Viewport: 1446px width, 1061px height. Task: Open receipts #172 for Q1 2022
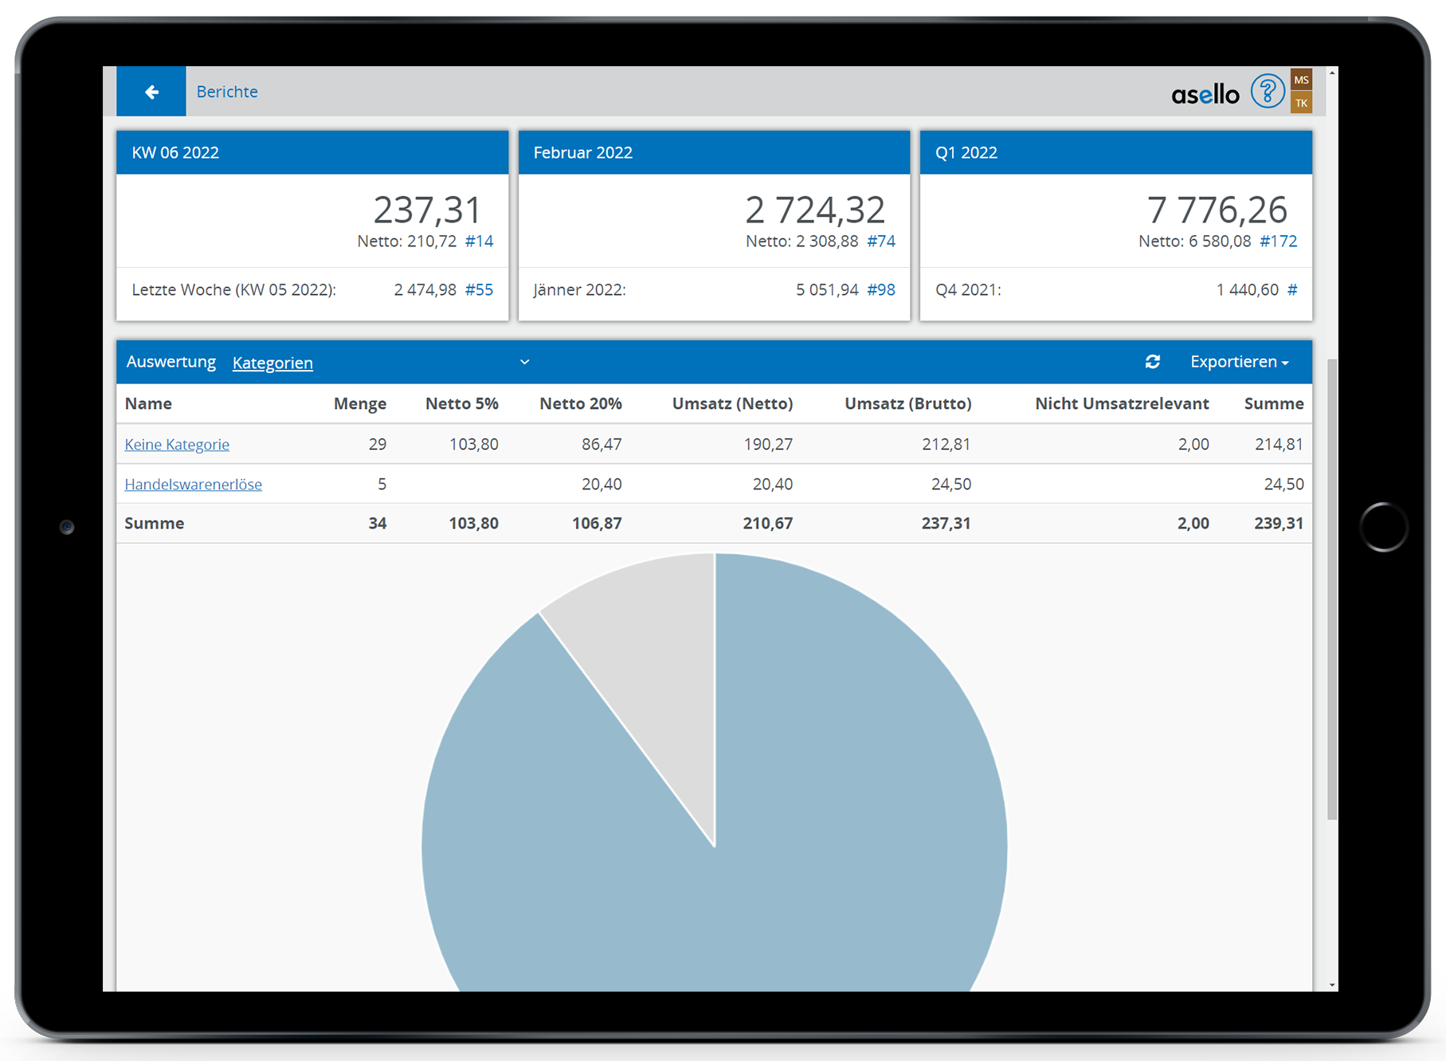point(1278,242)
